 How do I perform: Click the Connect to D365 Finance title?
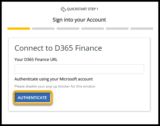58,48
